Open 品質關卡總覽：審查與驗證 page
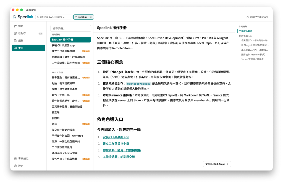 point(70,107)
